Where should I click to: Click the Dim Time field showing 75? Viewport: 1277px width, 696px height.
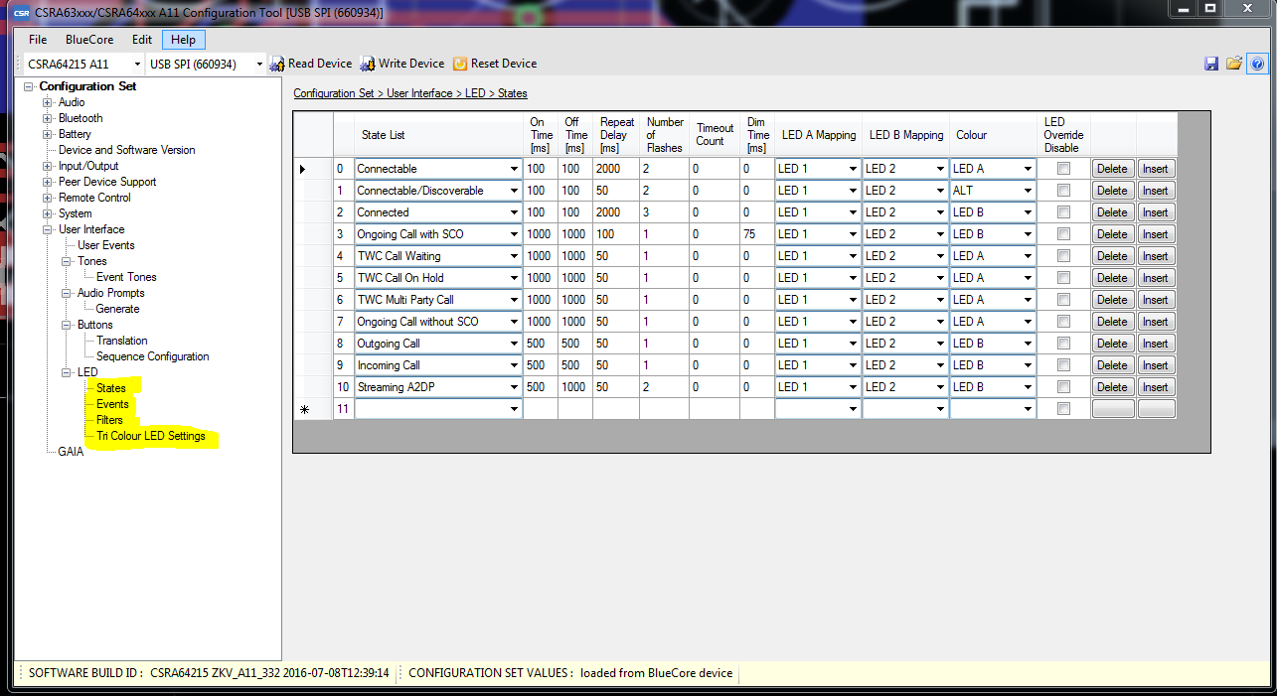757,234
